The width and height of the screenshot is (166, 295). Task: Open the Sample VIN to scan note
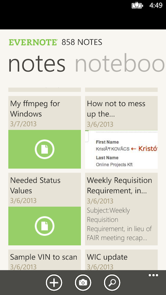coord(44,257)
